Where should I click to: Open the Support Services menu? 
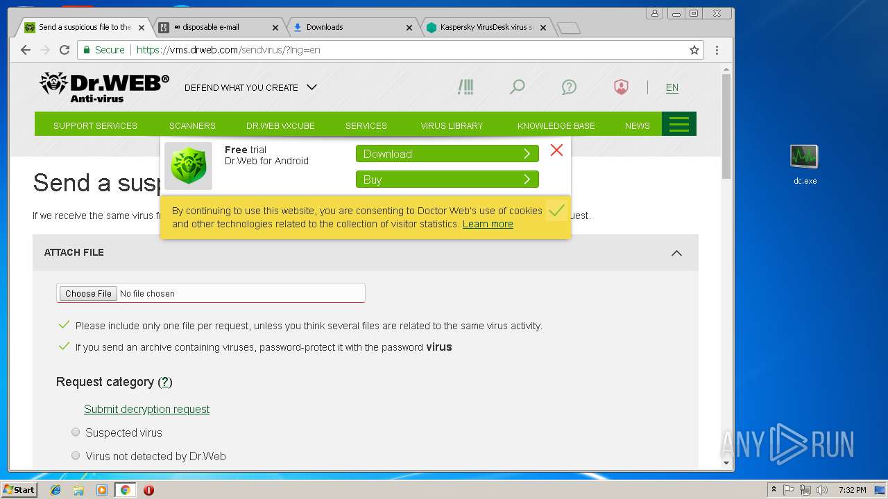tap(95, 125)
